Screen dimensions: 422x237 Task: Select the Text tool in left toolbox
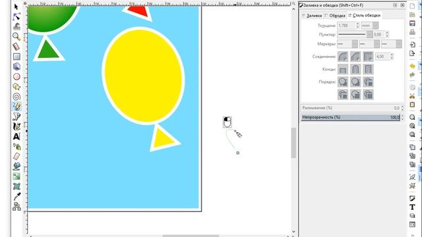tap(16, 136)
